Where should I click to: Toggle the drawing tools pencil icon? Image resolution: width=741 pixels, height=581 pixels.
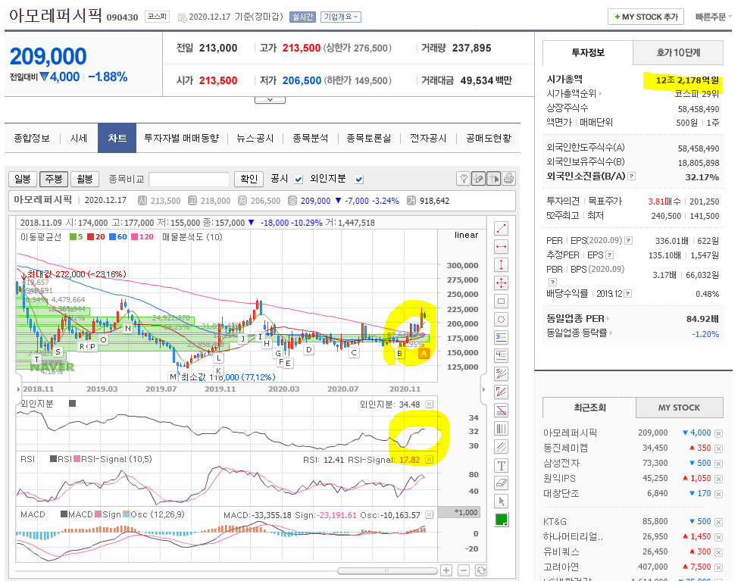pyautogui.click(x=478, y=179)
